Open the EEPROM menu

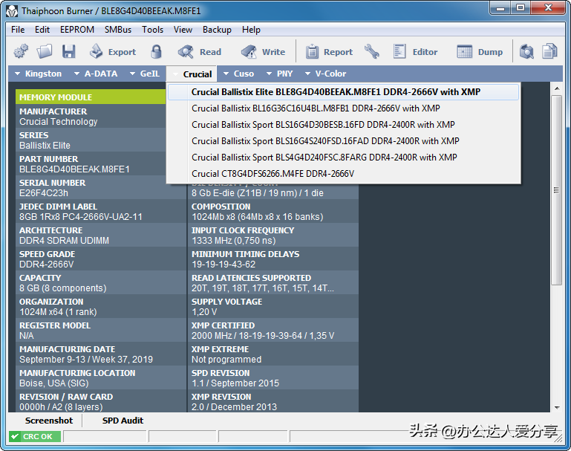coord(77,30)
